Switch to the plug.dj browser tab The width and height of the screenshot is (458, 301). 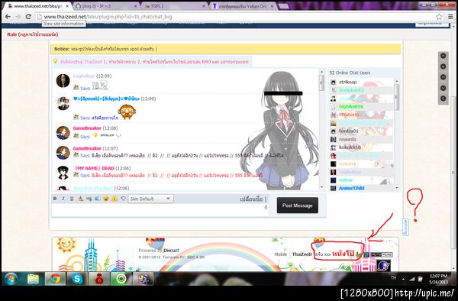(x=106, y=6)
